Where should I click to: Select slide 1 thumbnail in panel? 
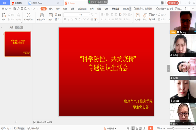tap(18, 44)
